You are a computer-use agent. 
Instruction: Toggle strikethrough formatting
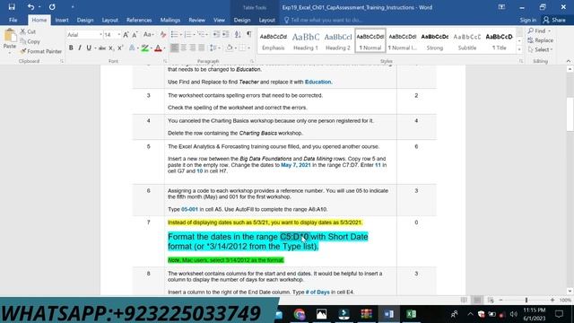tap(102, 48)
